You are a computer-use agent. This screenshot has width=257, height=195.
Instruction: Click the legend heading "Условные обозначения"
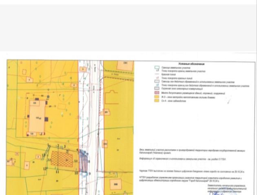(x=191, y=64)
